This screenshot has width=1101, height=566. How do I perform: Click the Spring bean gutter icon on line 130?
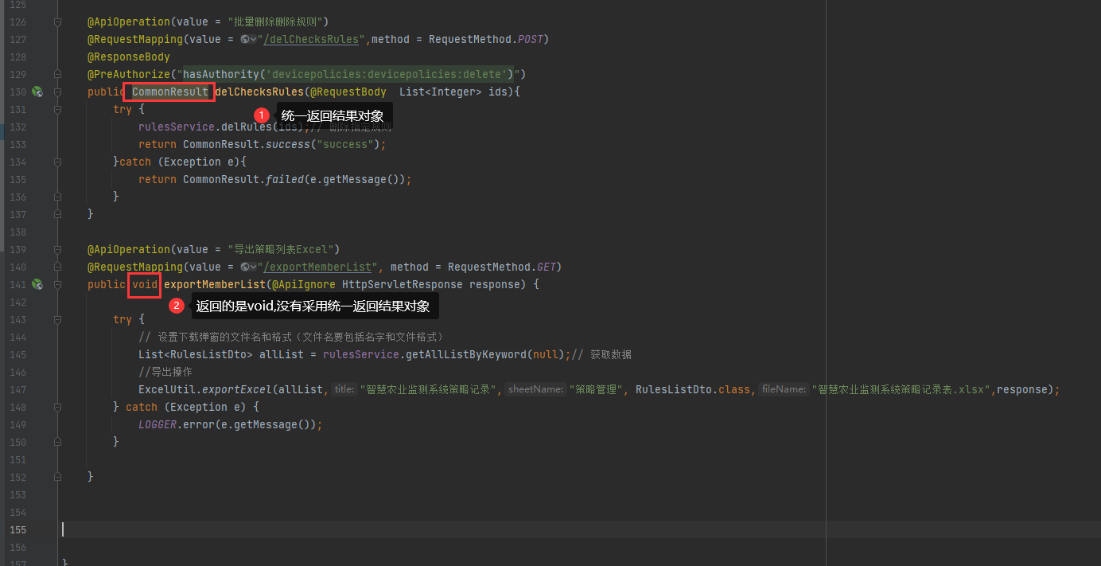coord(37,92)
